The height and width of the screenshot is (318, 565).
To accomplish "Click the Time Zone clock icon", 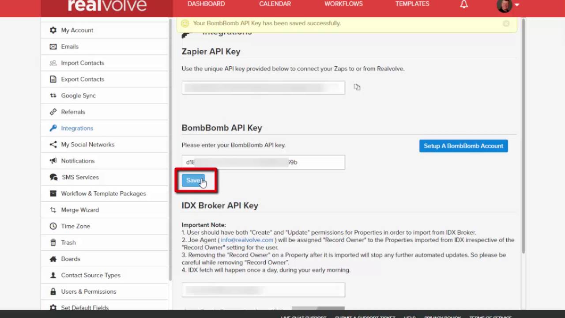I will pos(53,226).
